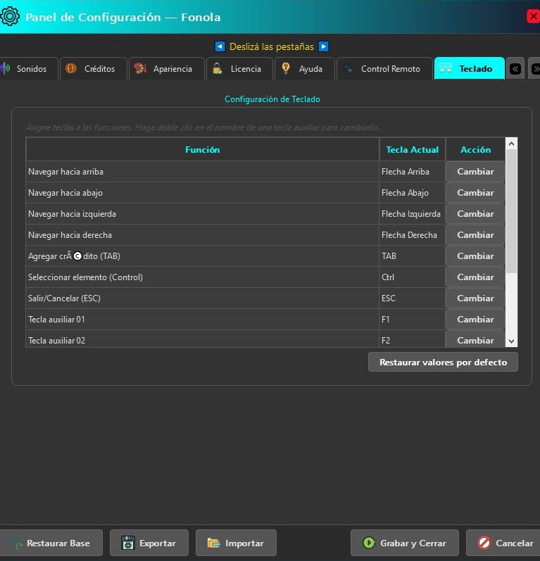Close the configuration panel with red X

click(533, 16)
